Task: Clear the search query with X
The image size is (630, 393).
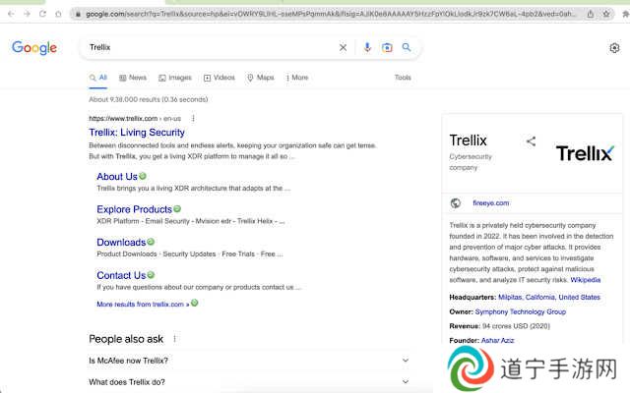Action: (x=343, y=47)
